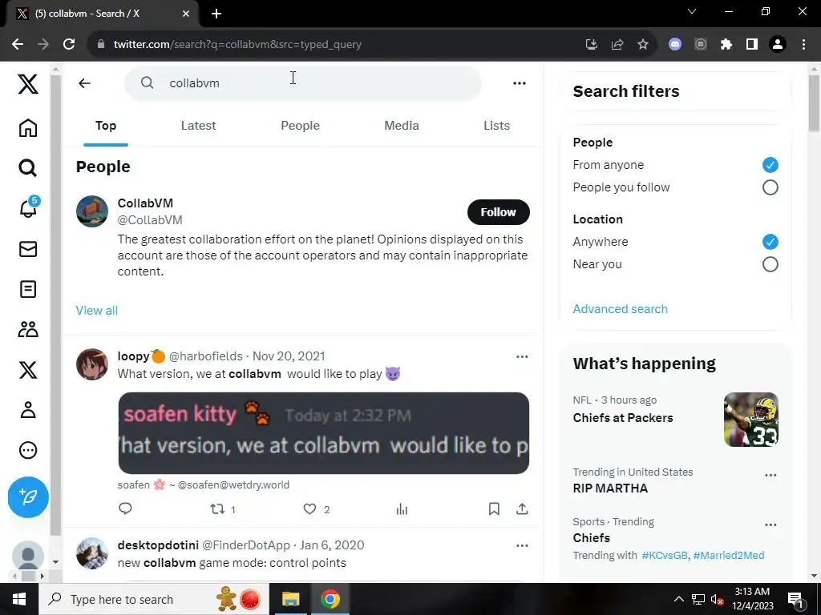821x615 pixels.
Task: Select Anywhere location radio option
Action: [x=770, y=242]
